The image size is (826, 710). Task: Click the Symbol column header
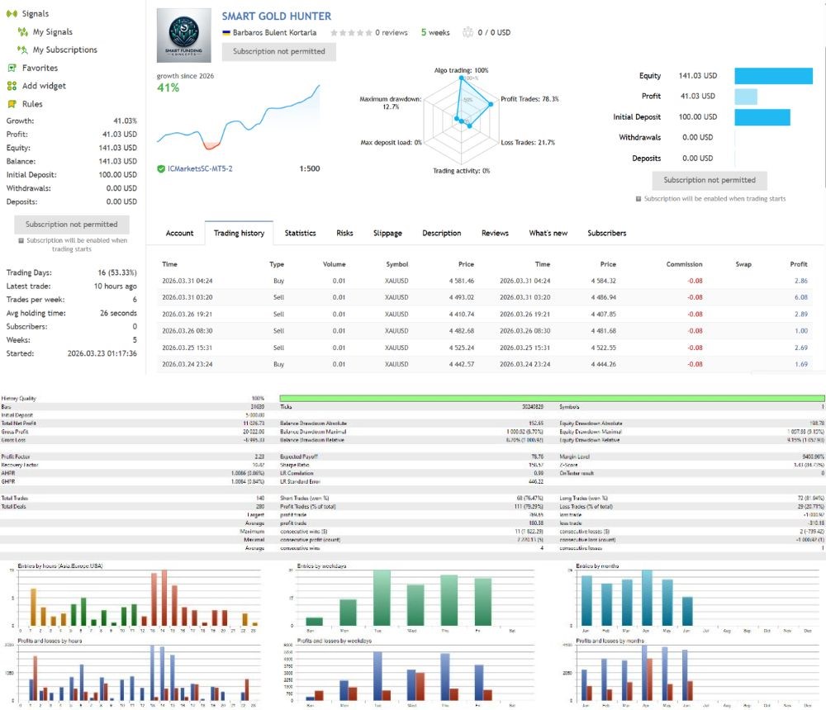[396, 264]
